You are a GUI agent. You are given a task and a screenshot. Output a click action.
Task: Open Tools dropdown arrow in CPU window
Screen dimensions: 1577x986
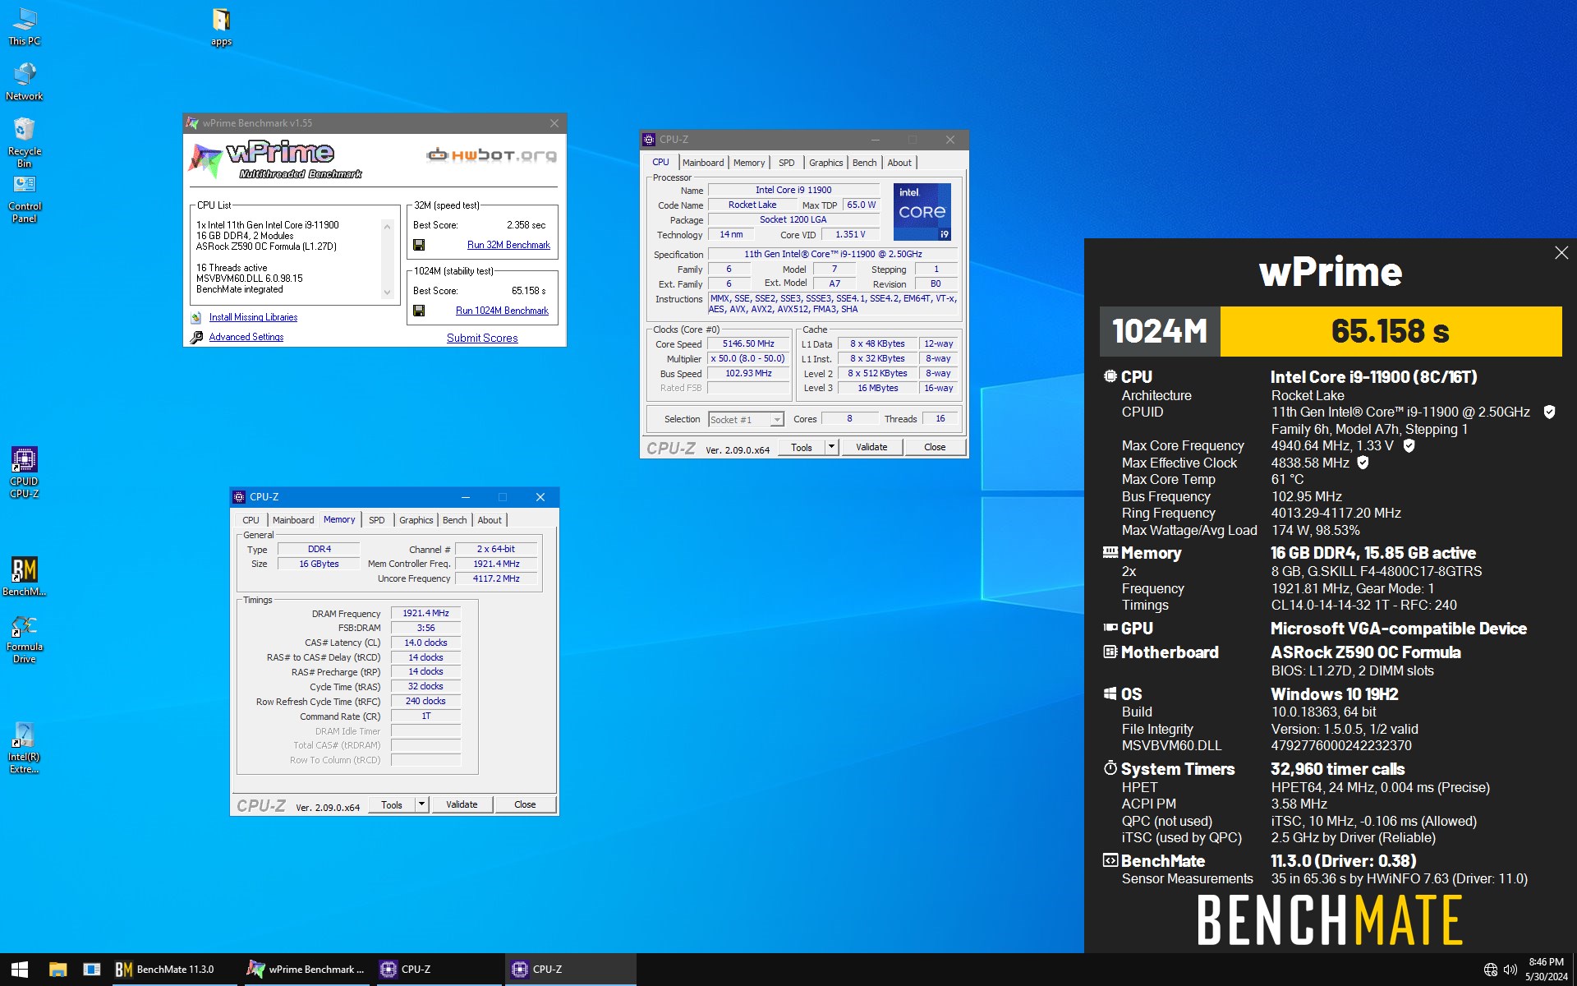click(831, 447)
